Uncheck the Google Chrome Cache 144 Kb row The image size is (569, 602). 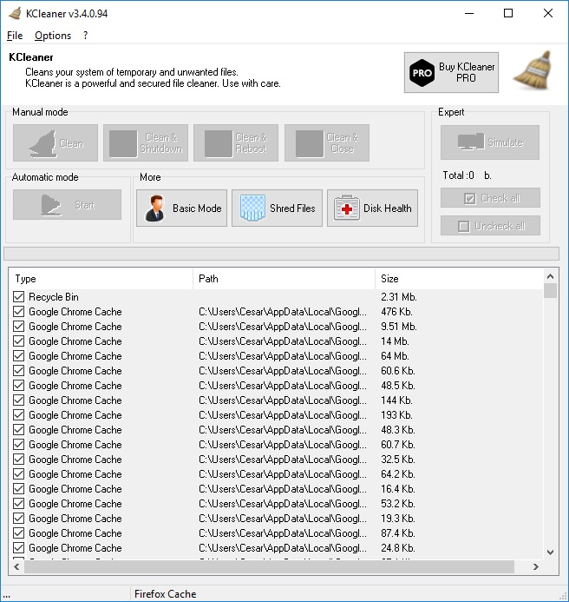point(18,400)
